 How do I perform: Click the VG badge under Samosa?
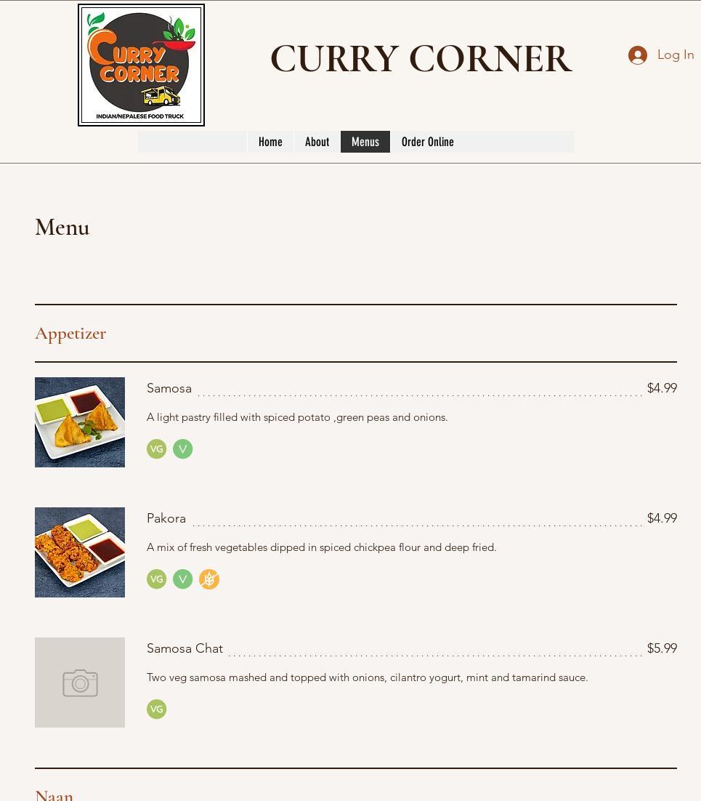156,449
